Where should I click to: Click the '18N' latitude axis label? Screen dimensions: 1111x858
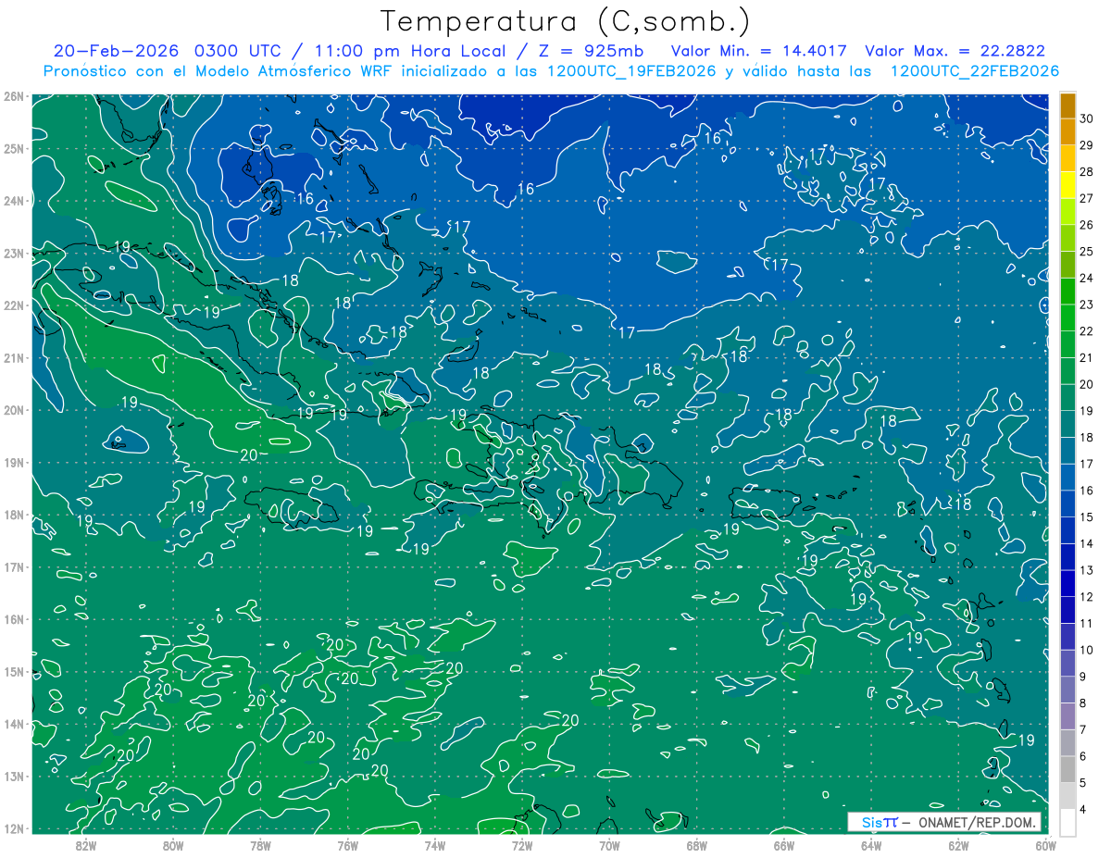click(13, 515)
